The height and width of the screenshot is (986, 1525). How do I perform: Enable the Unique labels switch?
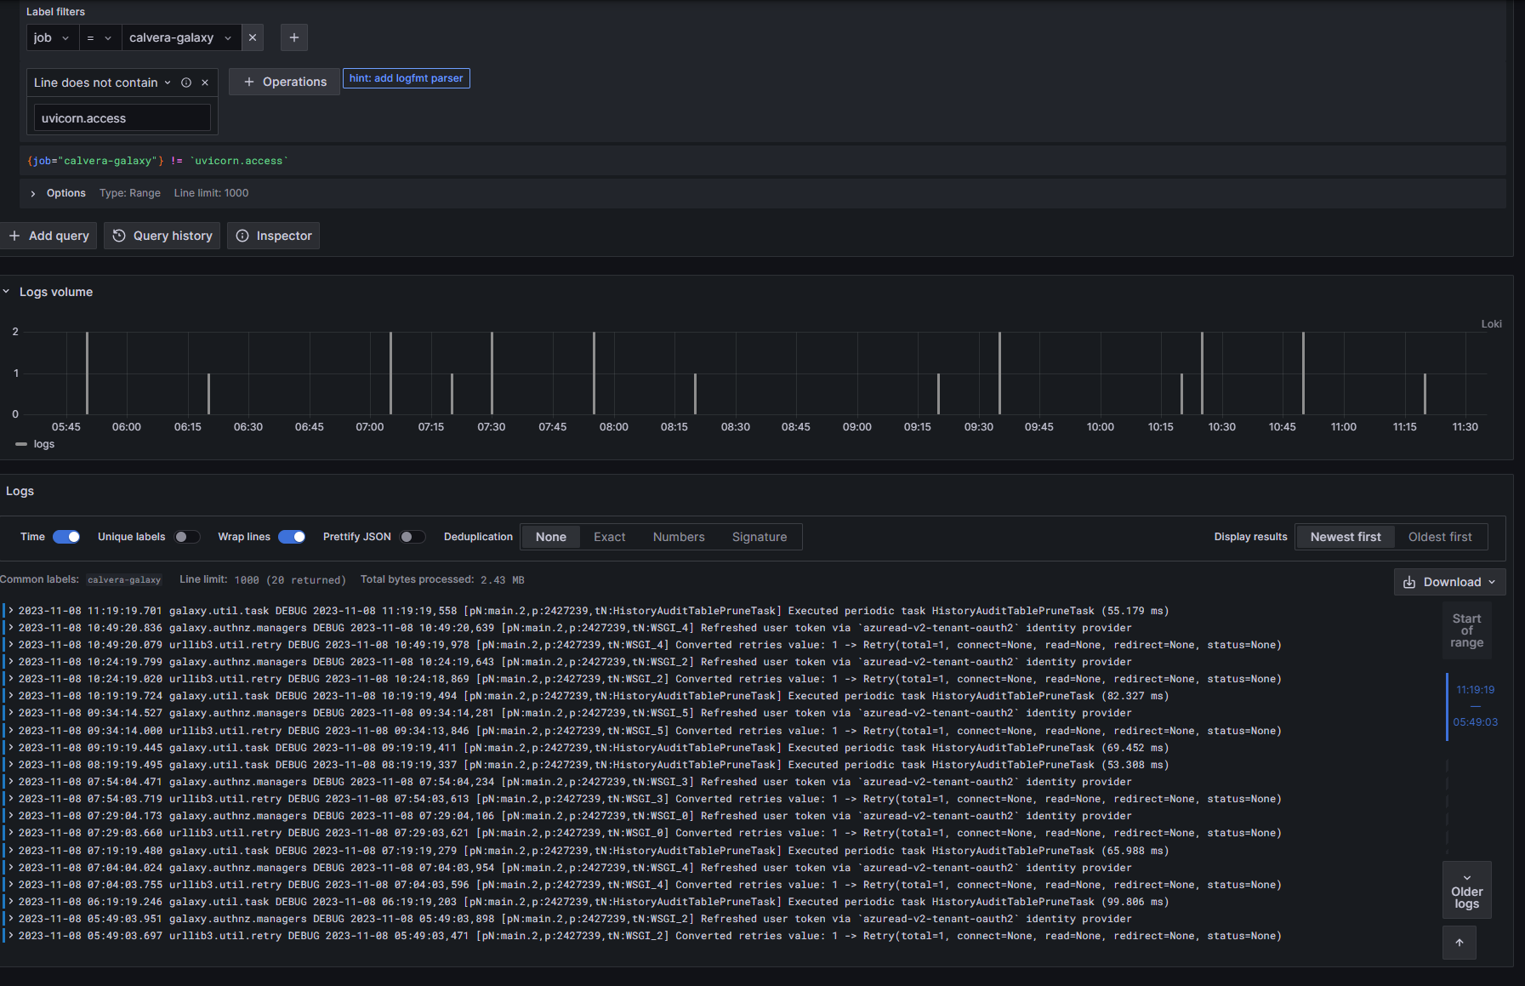tap(187, 537)
